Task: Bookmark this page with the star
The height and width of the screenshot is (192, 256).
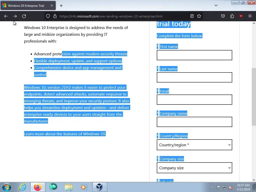Action: [199, 16]
